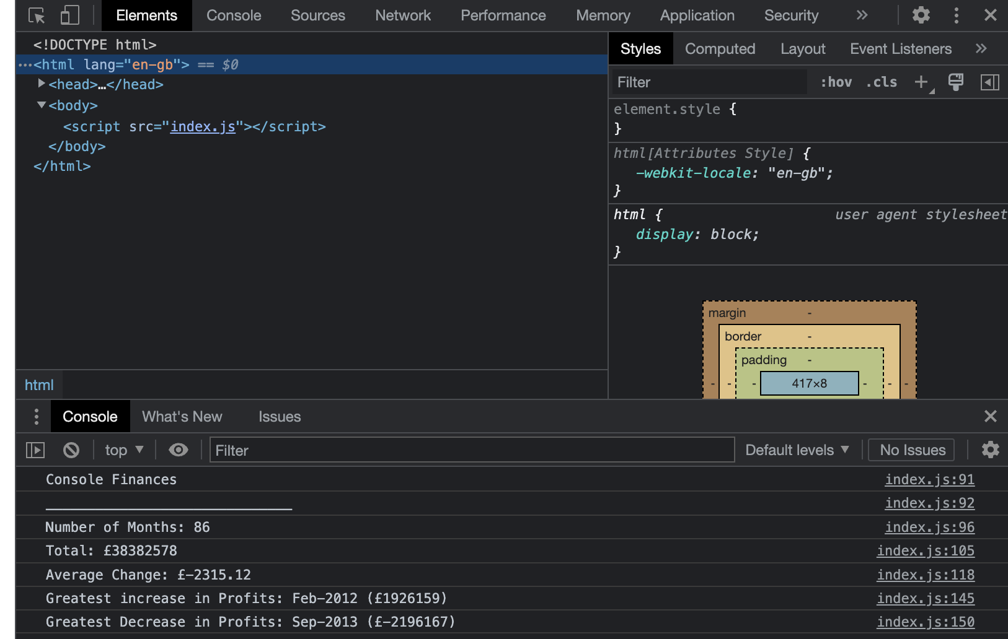Open the customize DevTools three-dot menu
Viewport: 1008px width, 639px height.
tap(956, 15)
